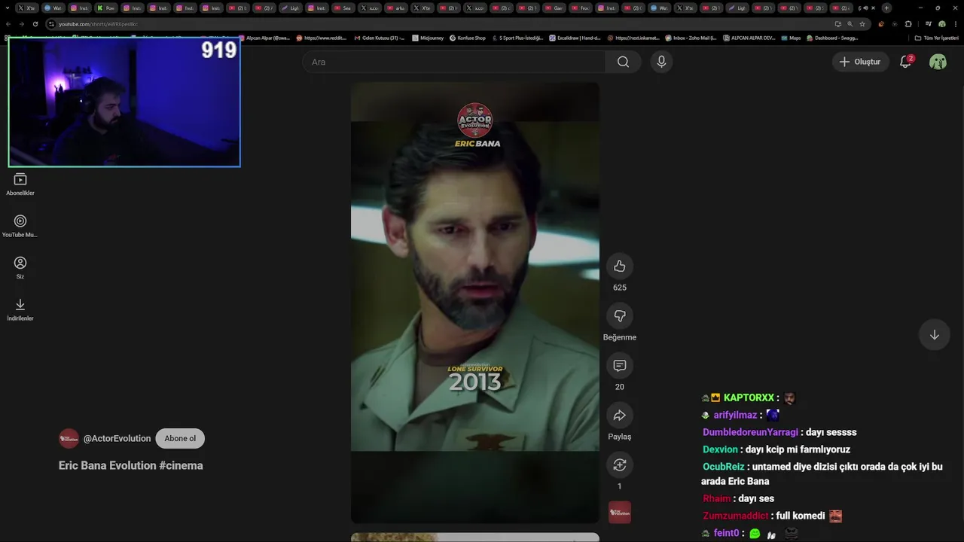Open the short's sound source thumbnail

click(x=620, y=512)
